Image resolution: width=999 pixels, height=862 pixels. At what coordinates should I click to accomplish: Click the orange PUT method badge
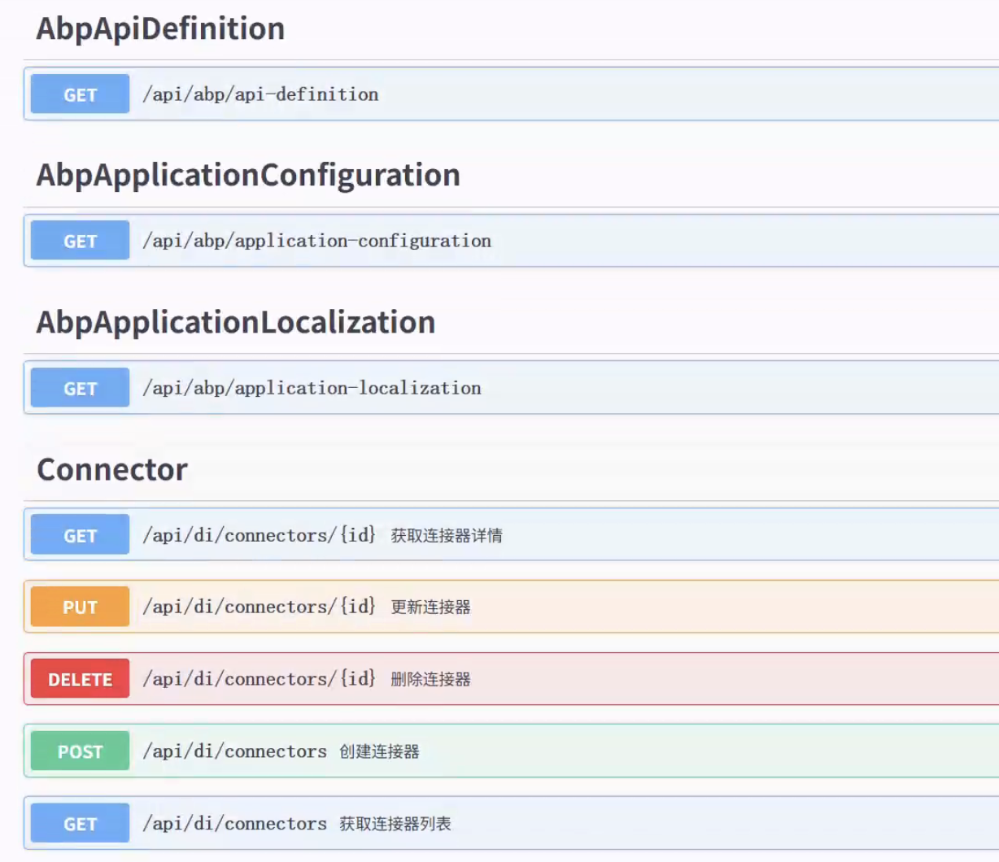coord(80,607)
